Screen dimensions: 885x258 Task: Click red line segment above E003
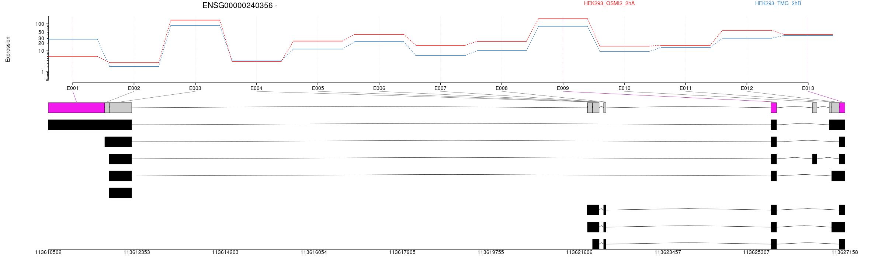tap(195, 20)
